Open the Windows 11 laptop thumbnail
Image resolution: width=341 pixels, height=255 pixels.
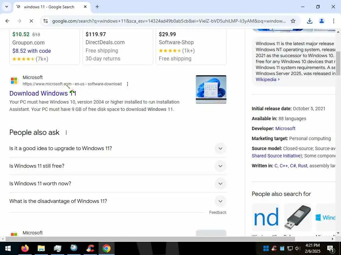point(211,89)
